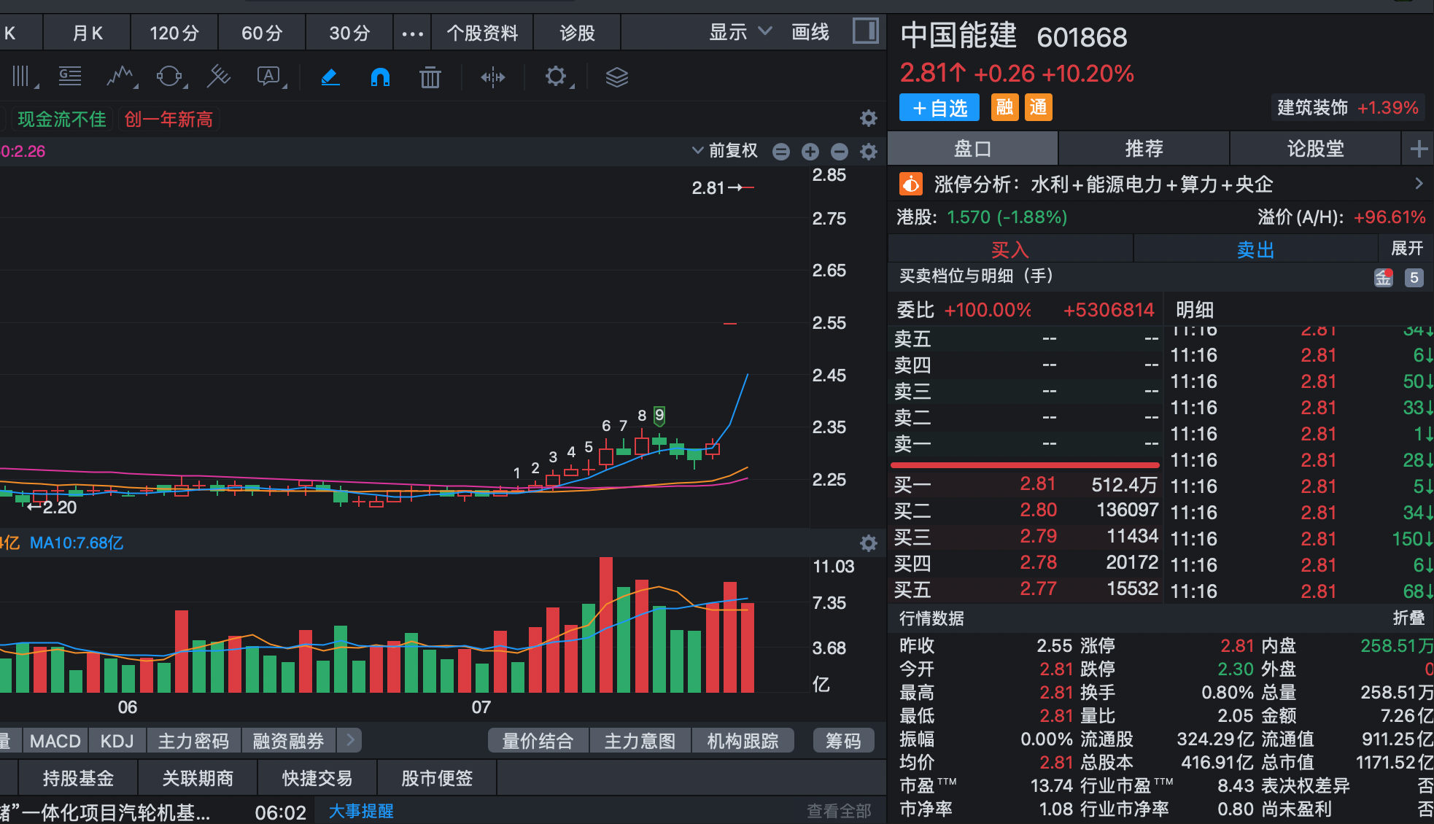Click the layers stack icon
Viewport: 1434px width, 824px height.
tap(617, 77)
